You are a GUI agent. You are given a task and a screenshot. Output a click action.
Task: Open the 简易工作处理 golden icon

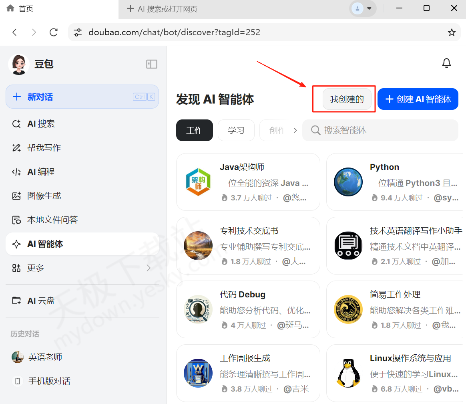click(x=348, y=309)
